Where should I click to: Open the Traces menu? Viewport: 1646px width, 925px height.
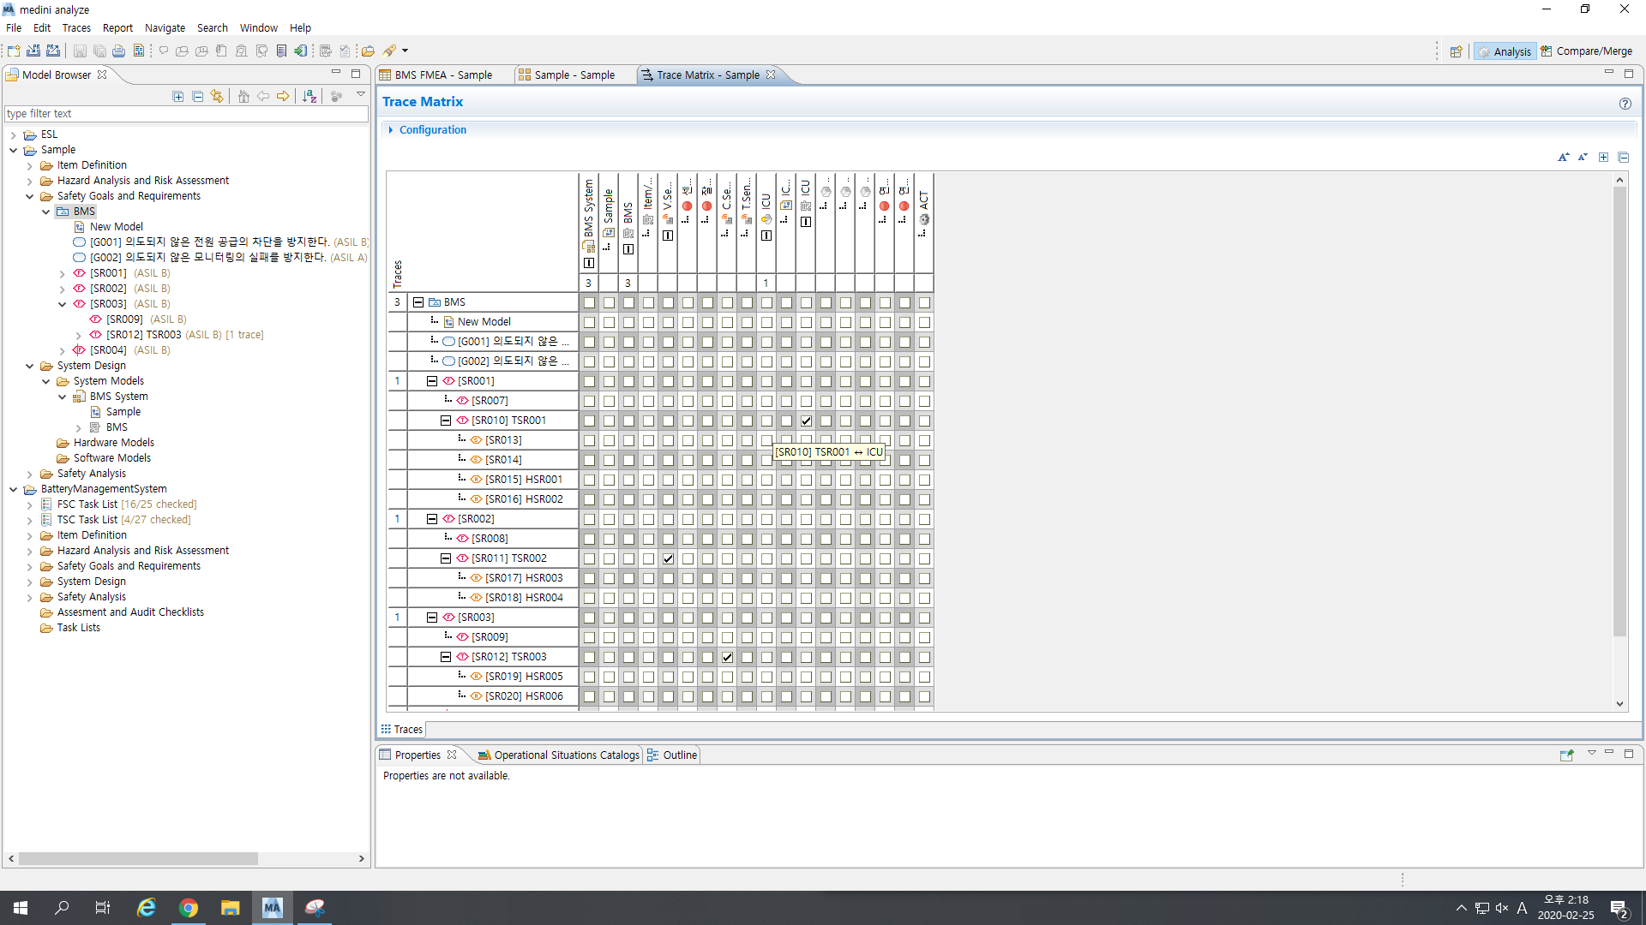pos(76,28)
